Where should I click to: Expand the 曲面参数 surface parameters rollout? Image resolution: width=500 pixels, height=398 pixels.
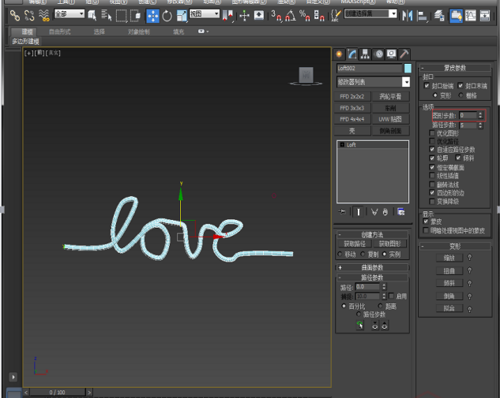(x=372, y=267)
